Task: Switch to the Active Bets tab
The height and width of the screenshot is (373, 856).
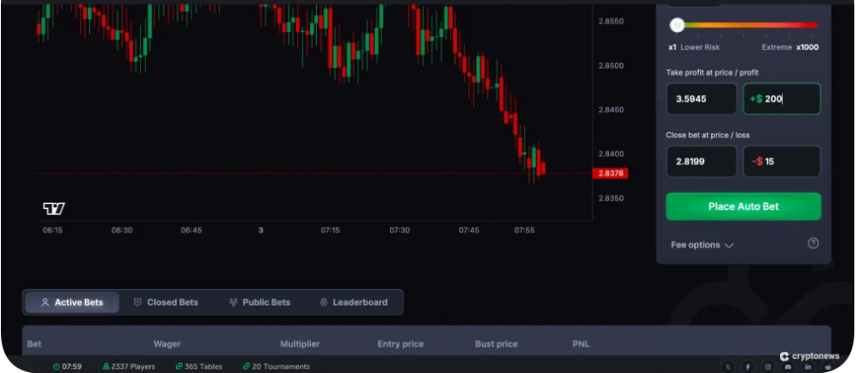Action: pos(72,302)
